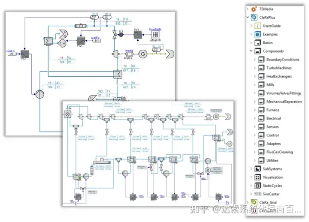Open the FlueGasCleaning package
The height and width of the screenshot is (222, 309).
tap(279, 152)
